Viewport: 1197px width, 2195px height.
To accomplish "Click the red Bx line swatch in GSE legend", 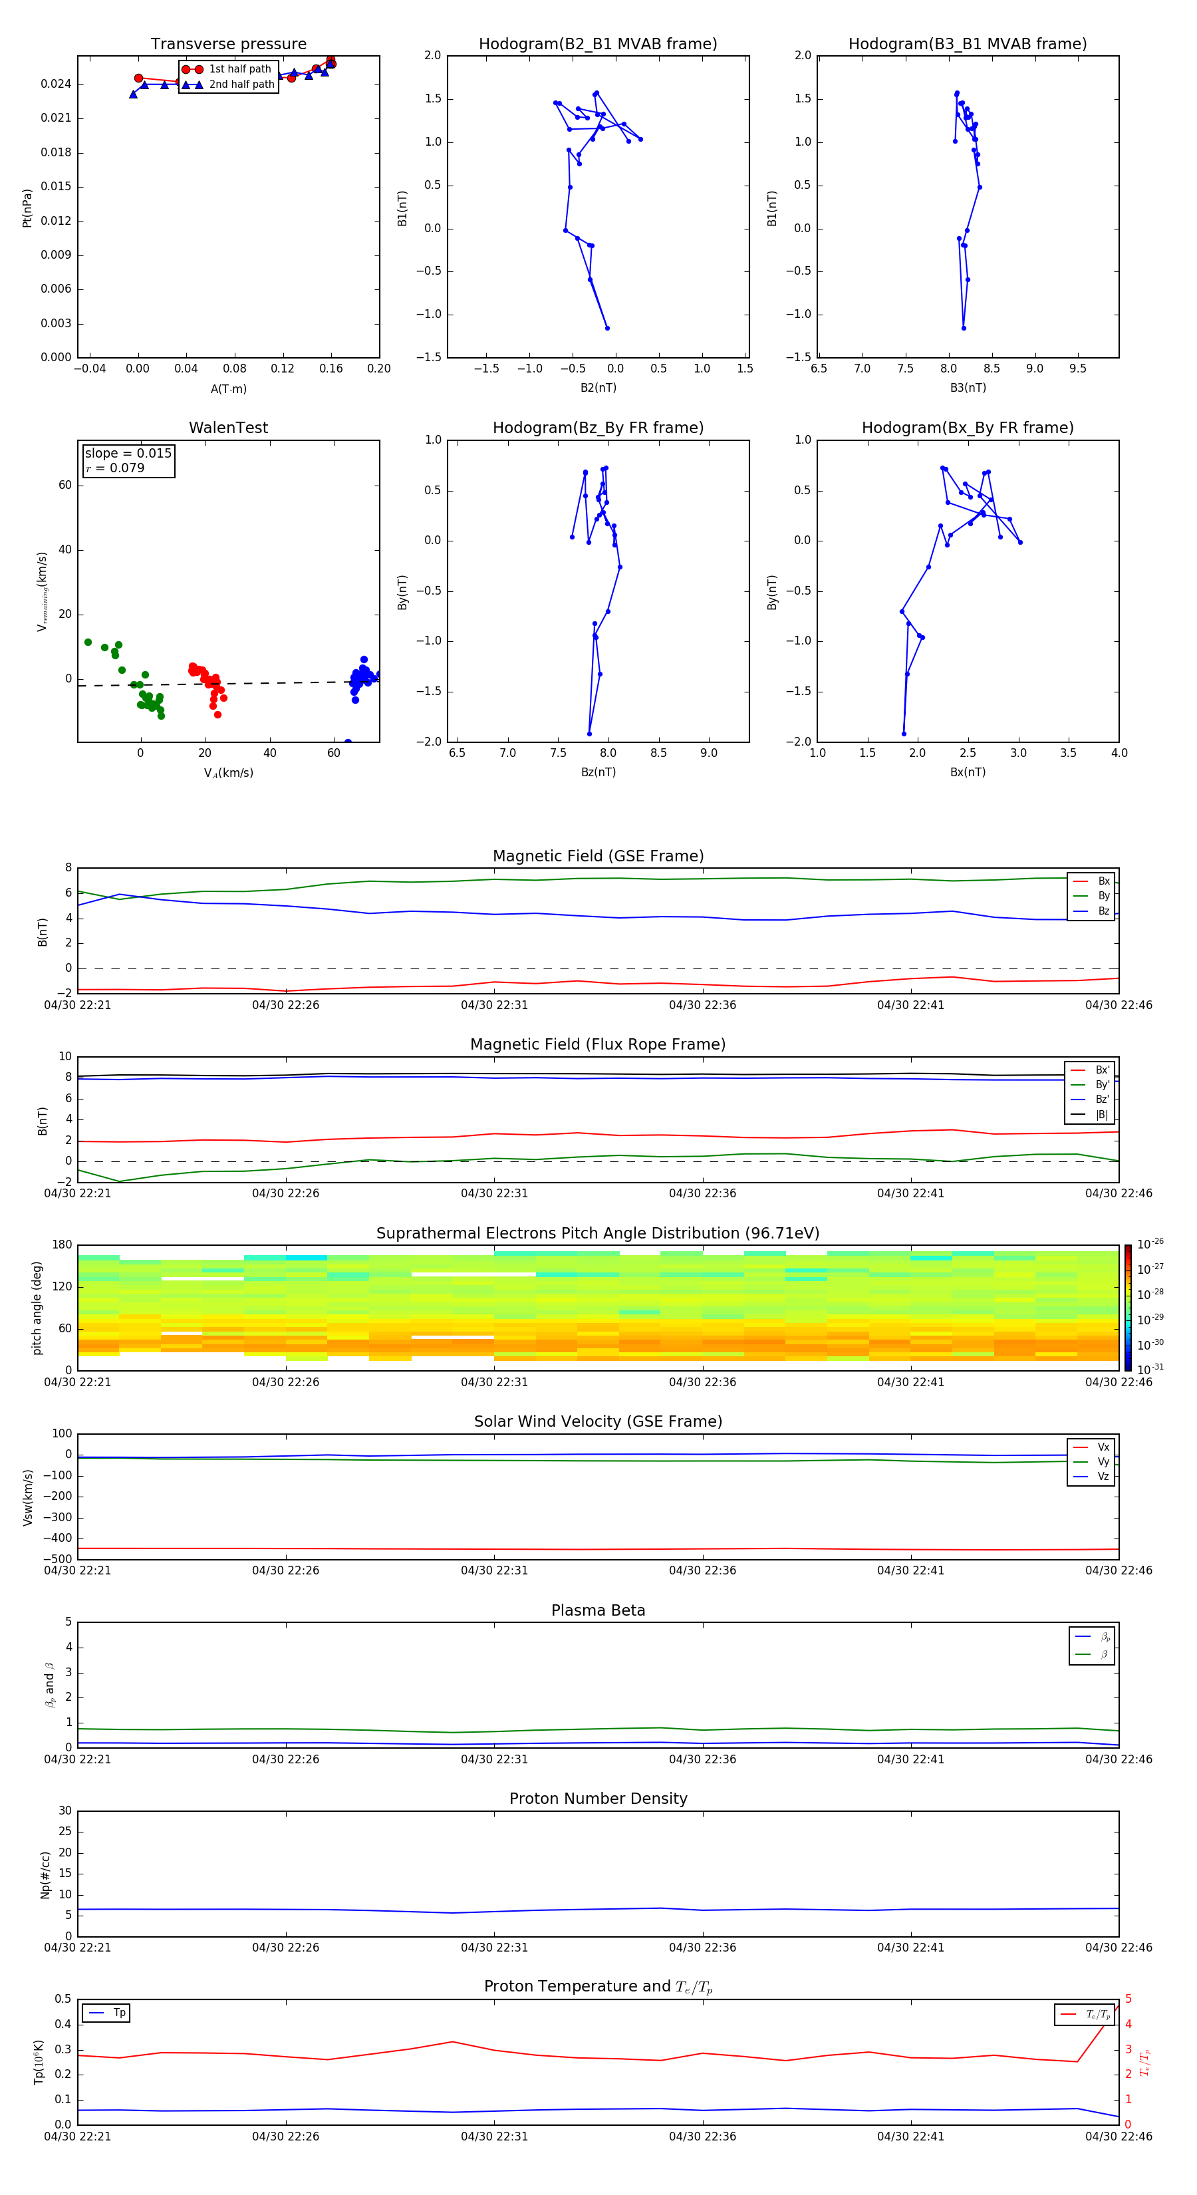I will click(1080, 881).
